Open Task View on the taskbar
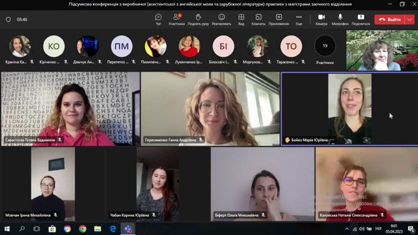The height and width of the screenshot is (235, 418). tap(37, 229)
